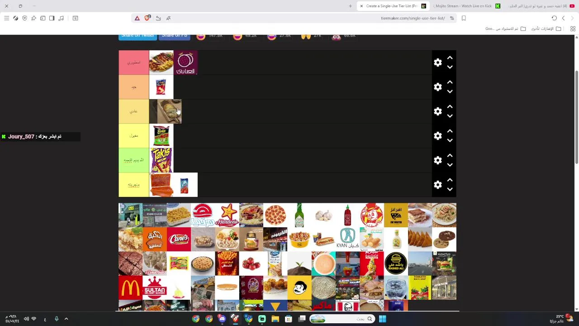Open settings gear for the red top tier
The width and height of the screenshot is (579, 326).
438,62
